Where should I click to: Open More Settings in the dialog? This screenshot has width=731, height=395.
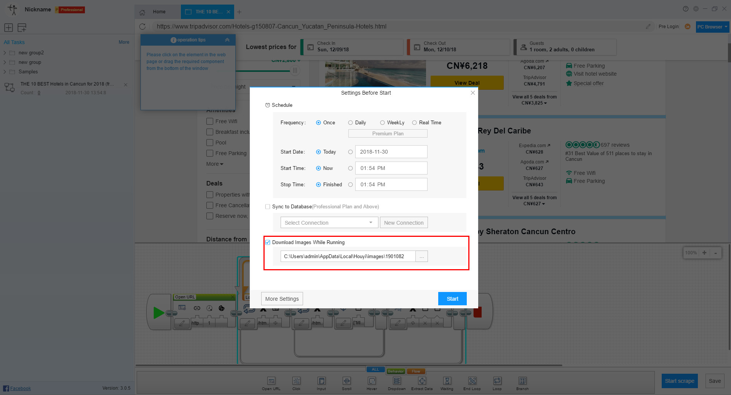point(282,298)
